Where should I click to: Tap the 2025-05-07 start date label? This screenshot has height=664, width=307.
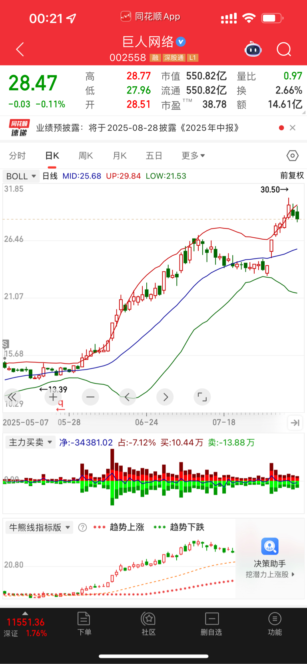[26, 423]
